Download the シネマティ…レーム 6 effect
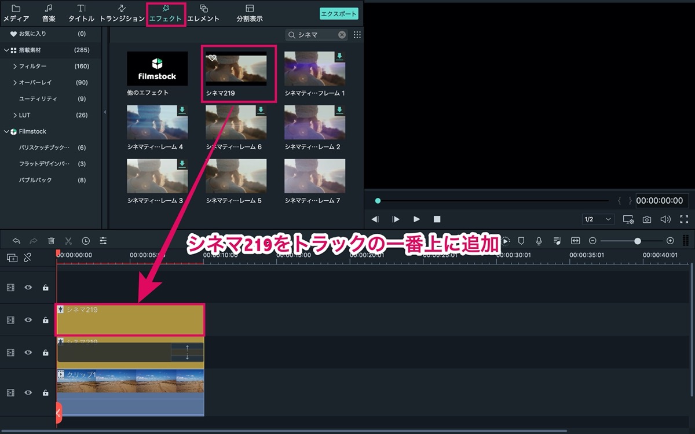695x434 pixels. point(261,110)
